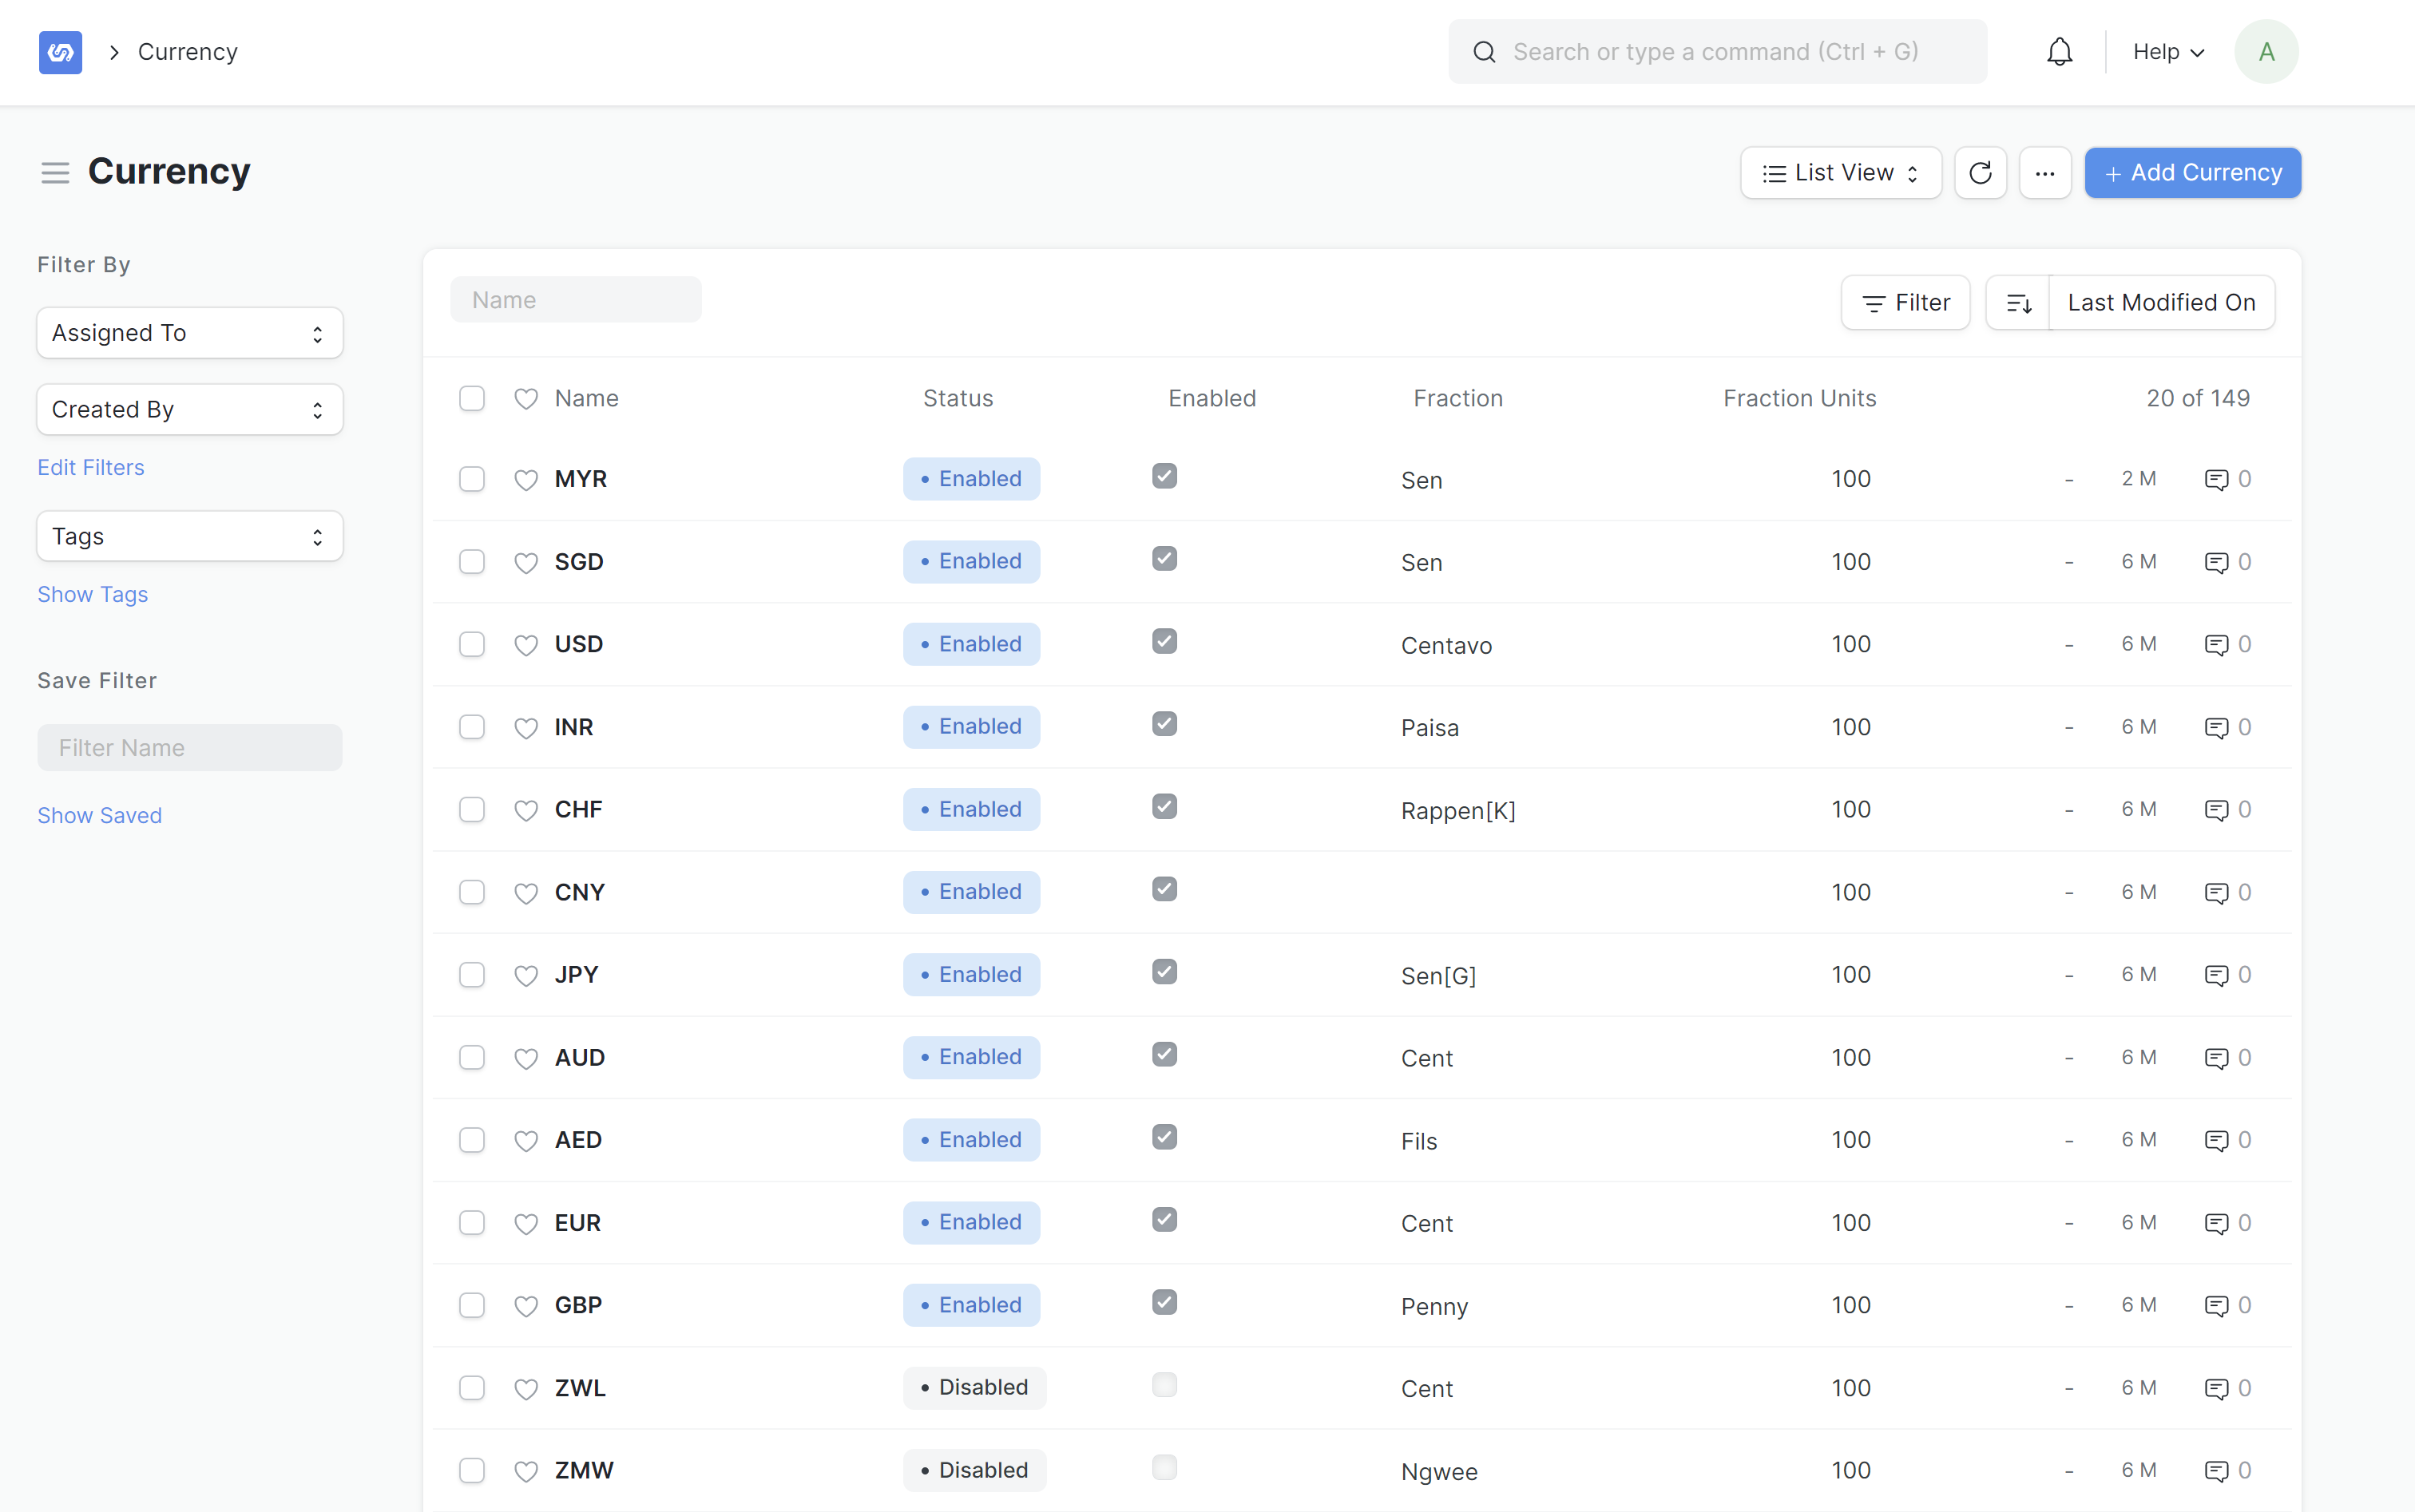Focus the Name filter field
This screenshot has width=2415, height=1512.
coord(577,300)
